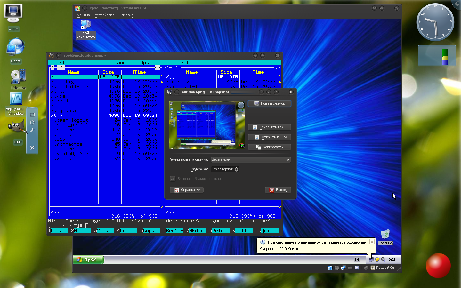
Task: Open the Режим захвата снимка combo box
Action: tap(251, 159)
